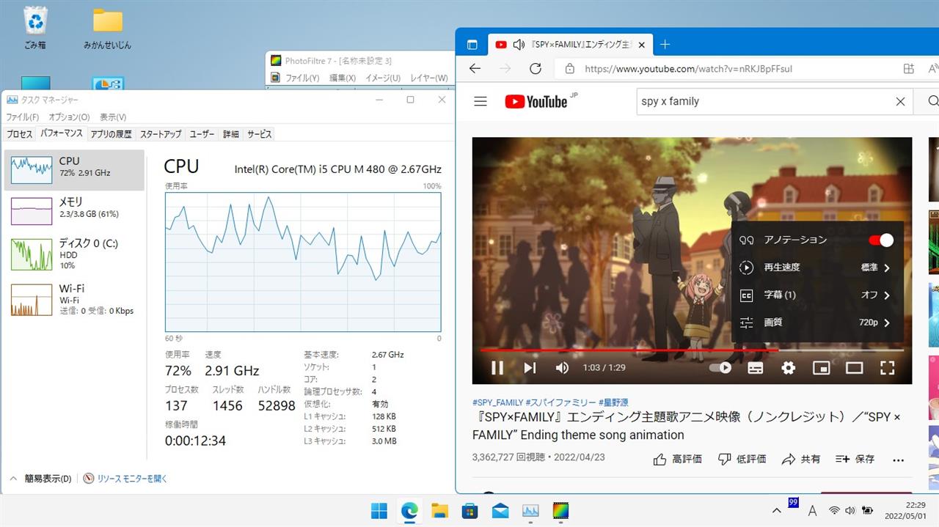
Task: Go back in Edge browser
Action: [475, 69]
